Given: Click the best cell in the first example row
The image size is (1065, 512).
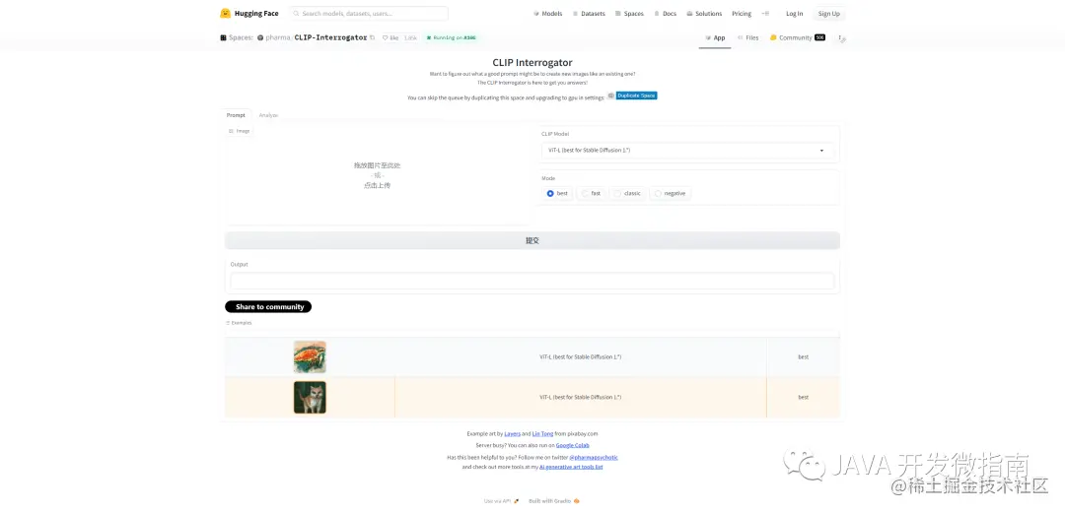Looking at the screenshot, I should pyautogui.click(x=804, y=356).
